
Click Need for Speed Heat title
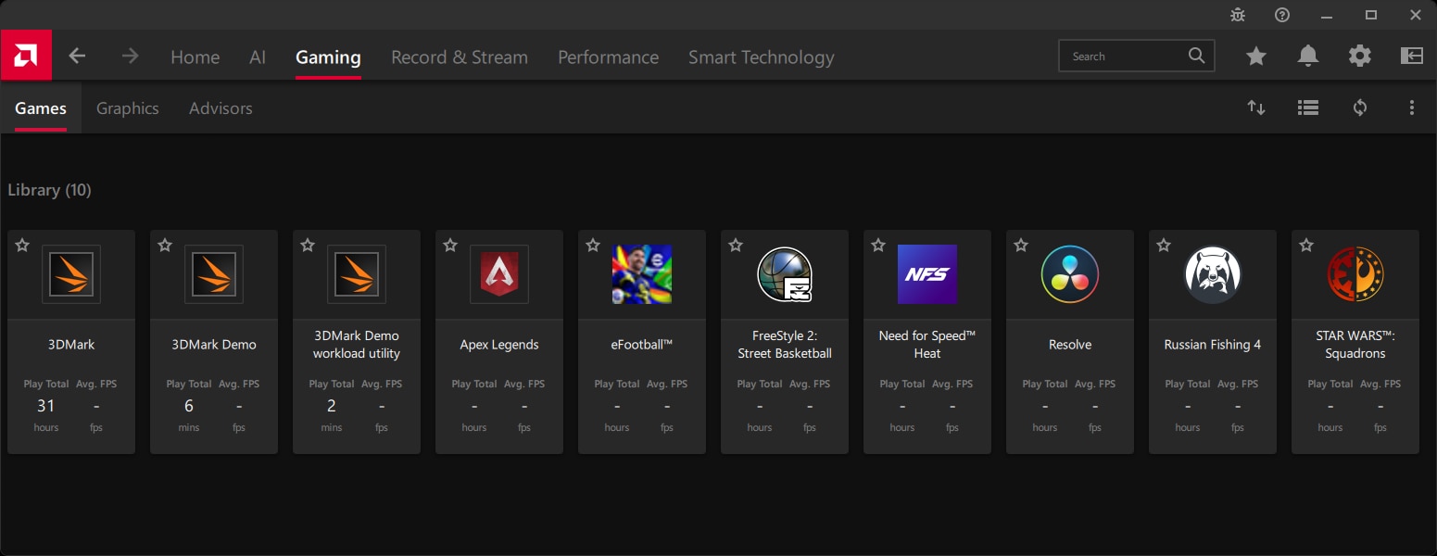(x=927, y=345)
